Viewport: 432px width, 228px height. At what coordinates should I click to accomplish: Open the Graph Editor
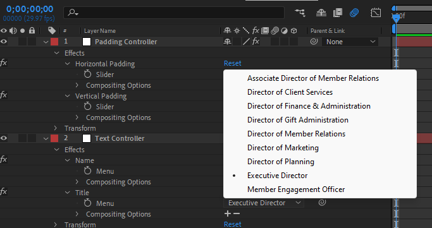pos(376,13)
